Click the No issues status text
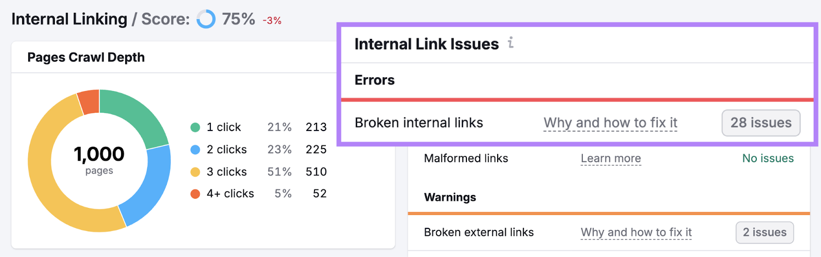This screenshot has height=257, width=821. 768,159
